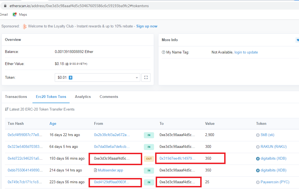Viewport: 299px width, 189px height.
Task: Click the age text 193 days 56 mins ago
Action: pyautogui.click(x=67, y=158)
